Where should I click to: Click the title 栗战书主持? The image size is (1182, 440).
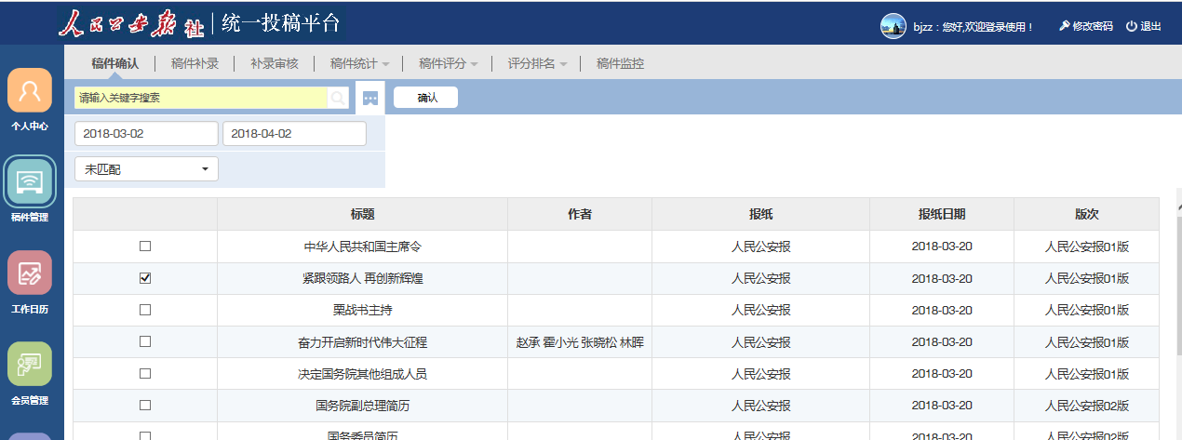[363, 311]
